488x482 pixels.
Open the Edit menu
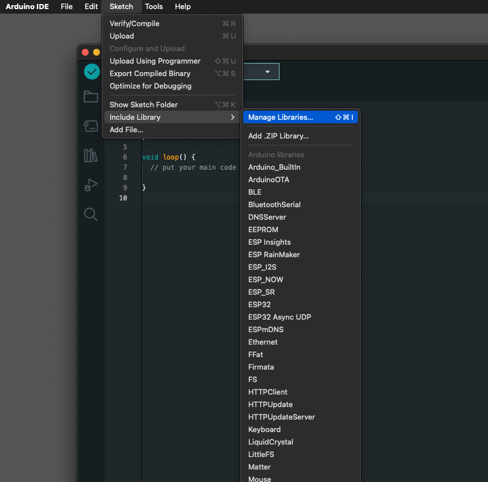tap(91, 7)
